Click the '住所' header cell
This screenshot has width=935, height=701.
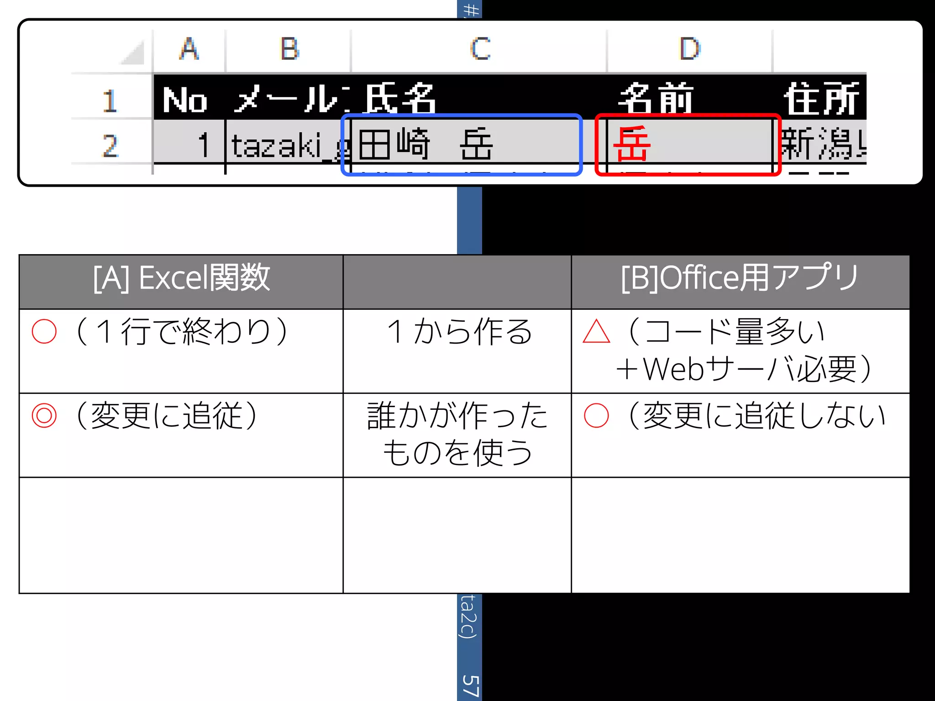point(820,98)
